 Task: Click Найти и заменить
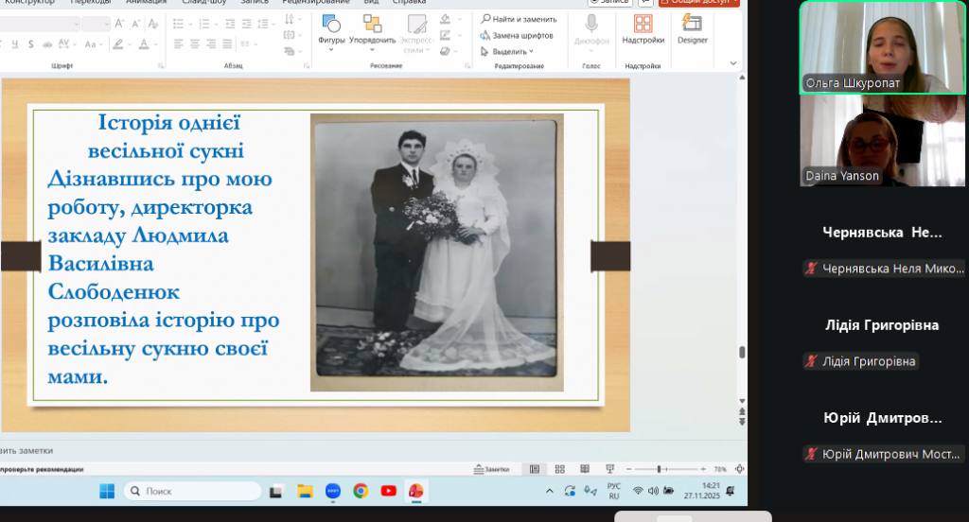coord(518,19)
